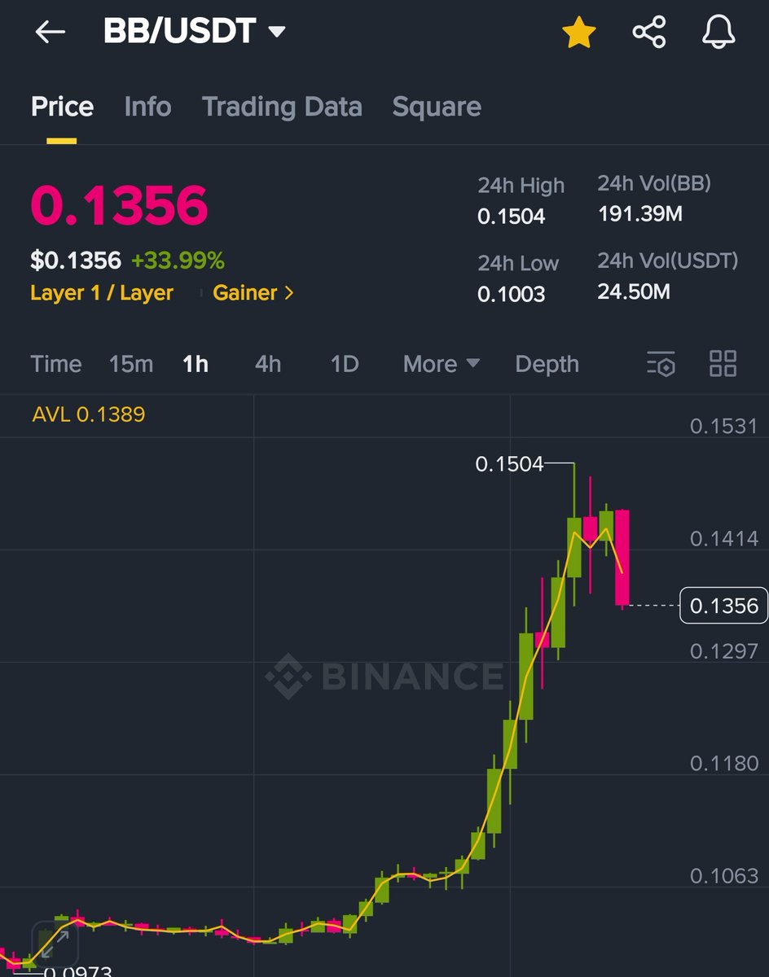Viewport: 769px width, 977px height.
Task: Tap the back arrow icon
Action: click(x=50, y=32)
